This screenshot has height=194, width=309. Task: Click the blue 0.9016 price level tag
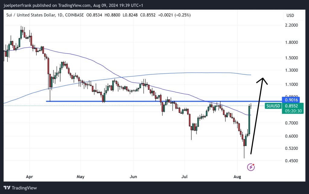[x=291, y=100]
